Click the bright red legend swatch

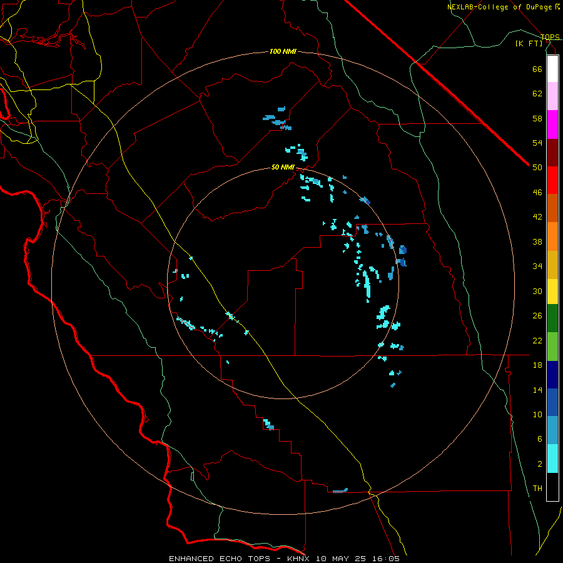tap(552, 180)
